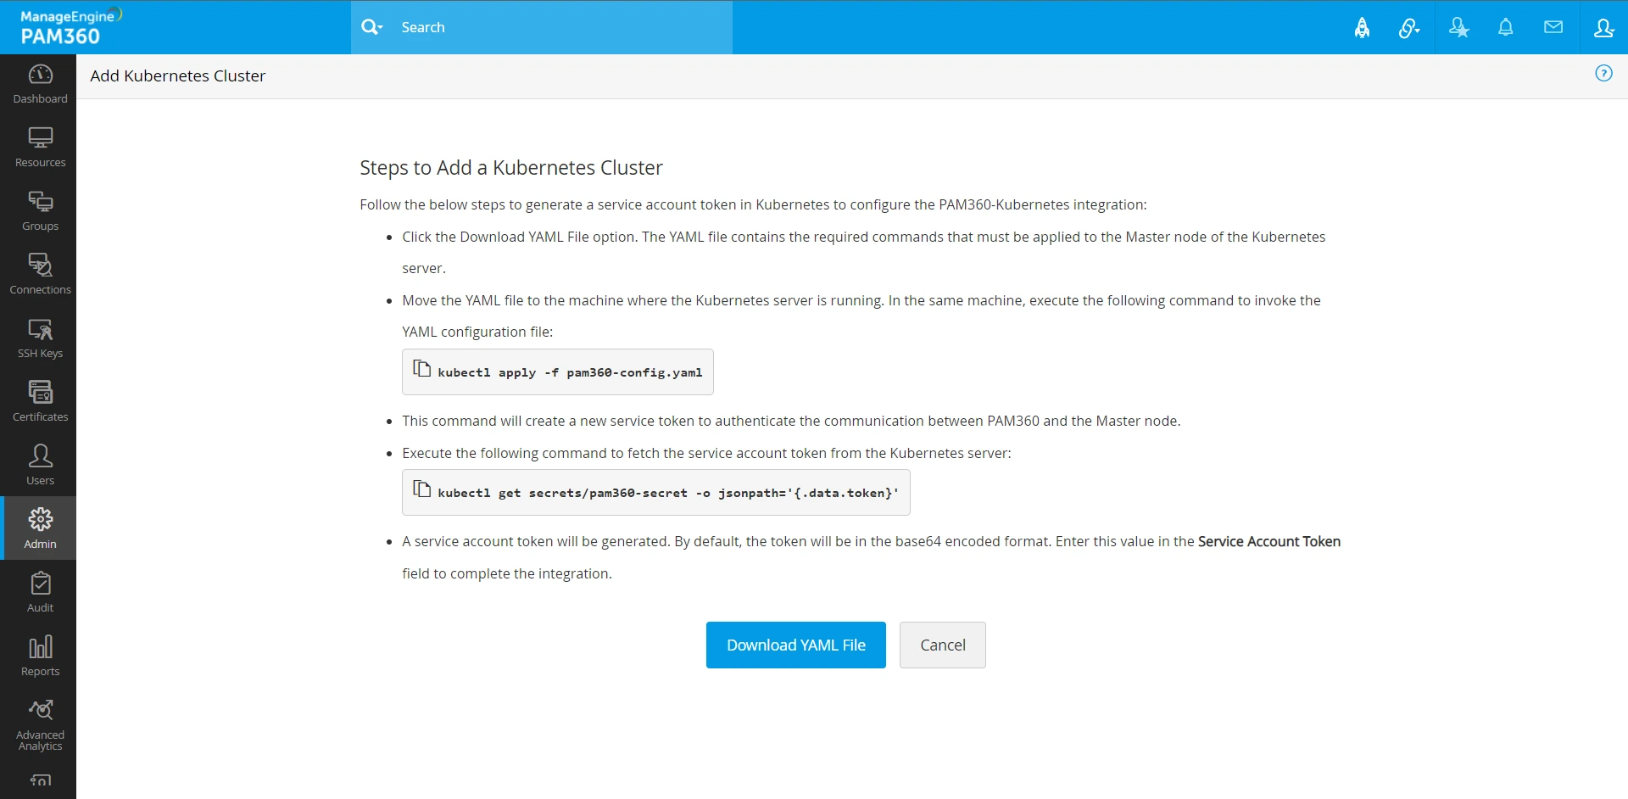The height and width of the screenshot is (799, 1628).
Task: Open Advanced Analytics in the sidebar
Action: click(40, 725)
